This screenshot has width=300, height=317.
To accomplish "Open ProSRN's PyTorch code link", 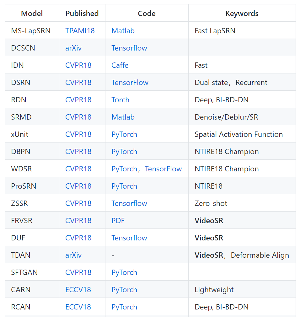I will pyautogui.click(x=124, y=186).
